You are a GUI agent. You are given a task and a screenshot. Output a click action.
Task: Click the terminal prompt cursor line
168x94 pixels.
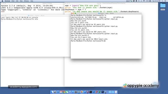[88, 41]
